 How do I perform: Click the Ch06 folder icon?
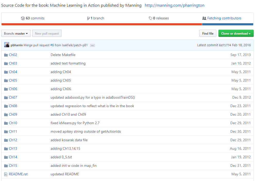click(x=6, y=89)
